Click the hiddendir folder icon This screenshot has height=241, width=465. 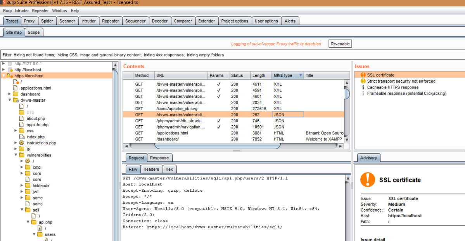[x=28, y=186]
